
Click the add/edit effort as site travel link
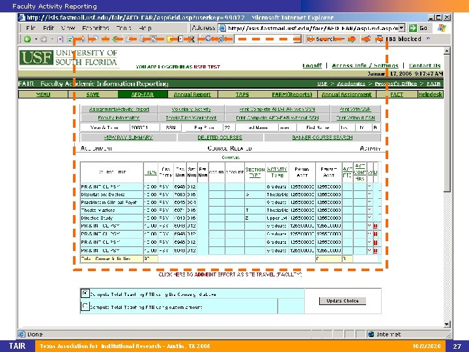coord(230,274)
